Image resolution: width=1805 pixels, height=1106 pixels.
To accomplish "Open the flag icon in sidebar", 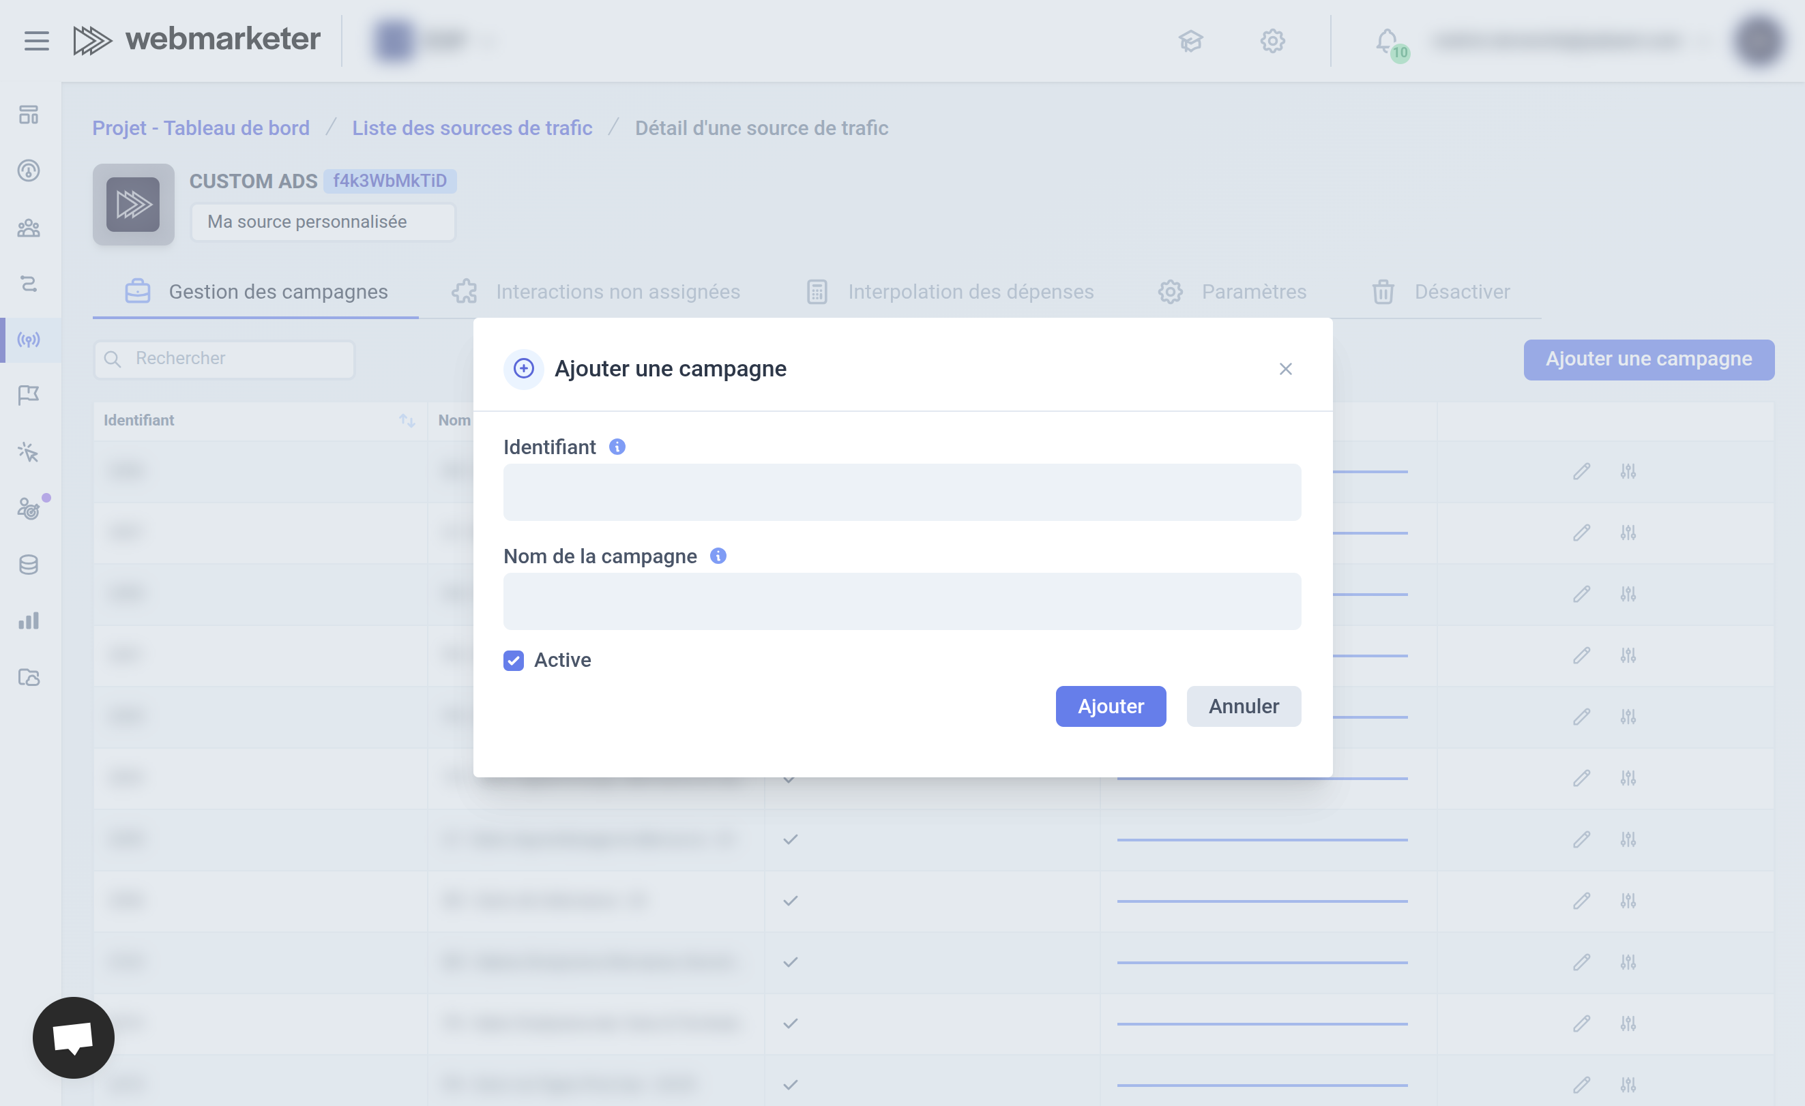I will point(29,395).
